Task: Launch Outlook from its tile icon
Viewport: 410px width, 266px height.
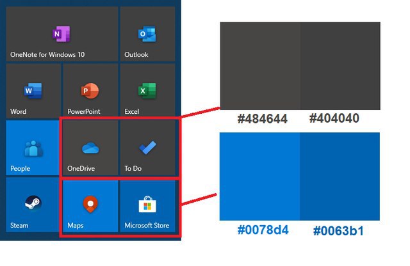Action: [x=147, y=34]
